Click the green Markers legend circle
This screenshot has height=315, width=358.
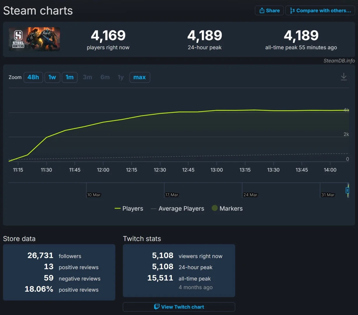pos(215,208)
